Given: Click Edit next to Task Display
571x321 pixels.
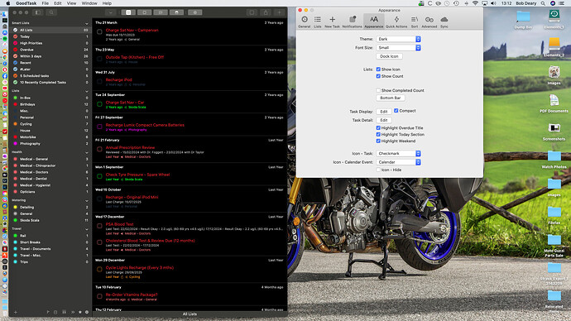Looking at the screenshot, I should 383,112.
